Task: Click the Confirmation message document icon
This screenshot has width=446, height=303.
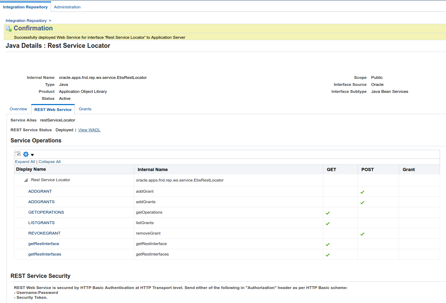Action: click(8, 28)
